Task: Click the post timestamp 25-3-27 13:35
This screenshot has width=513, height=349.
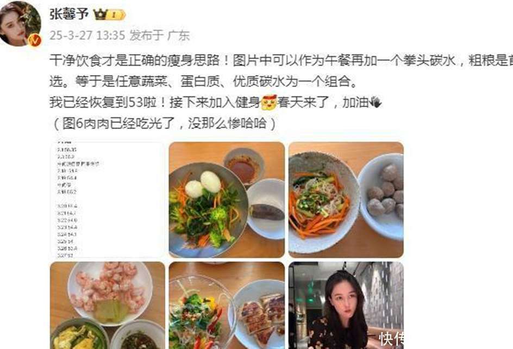Action: (x=87, y=35)
